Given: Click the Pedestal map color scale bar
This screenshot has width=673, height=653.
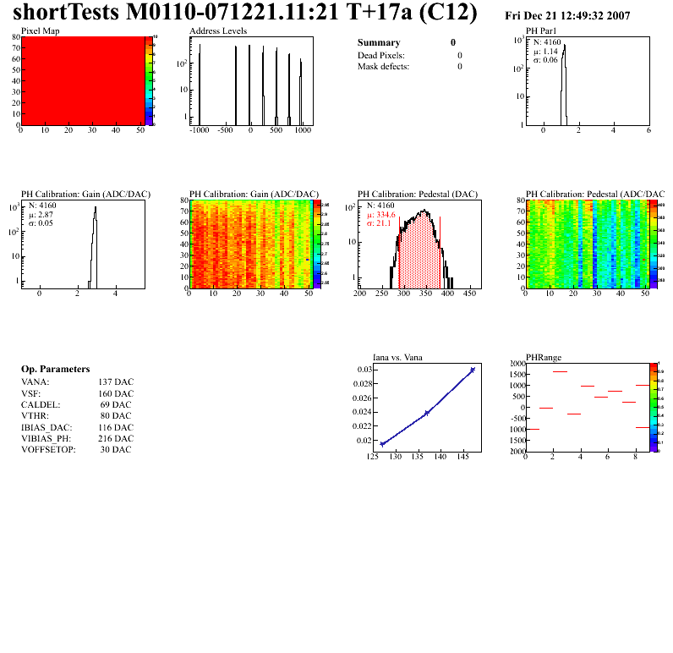Looking at the screenshot, I should (x=654, y=244).
